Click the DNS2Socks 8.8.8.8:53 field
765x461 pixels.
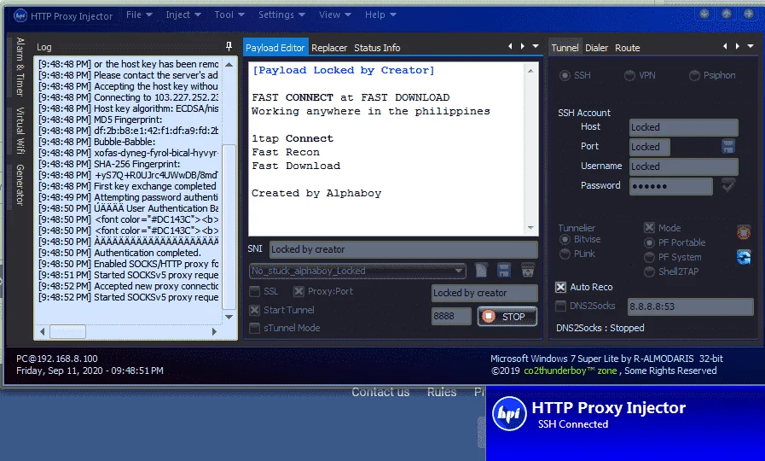pyautogui.click(x=690, y=306)
